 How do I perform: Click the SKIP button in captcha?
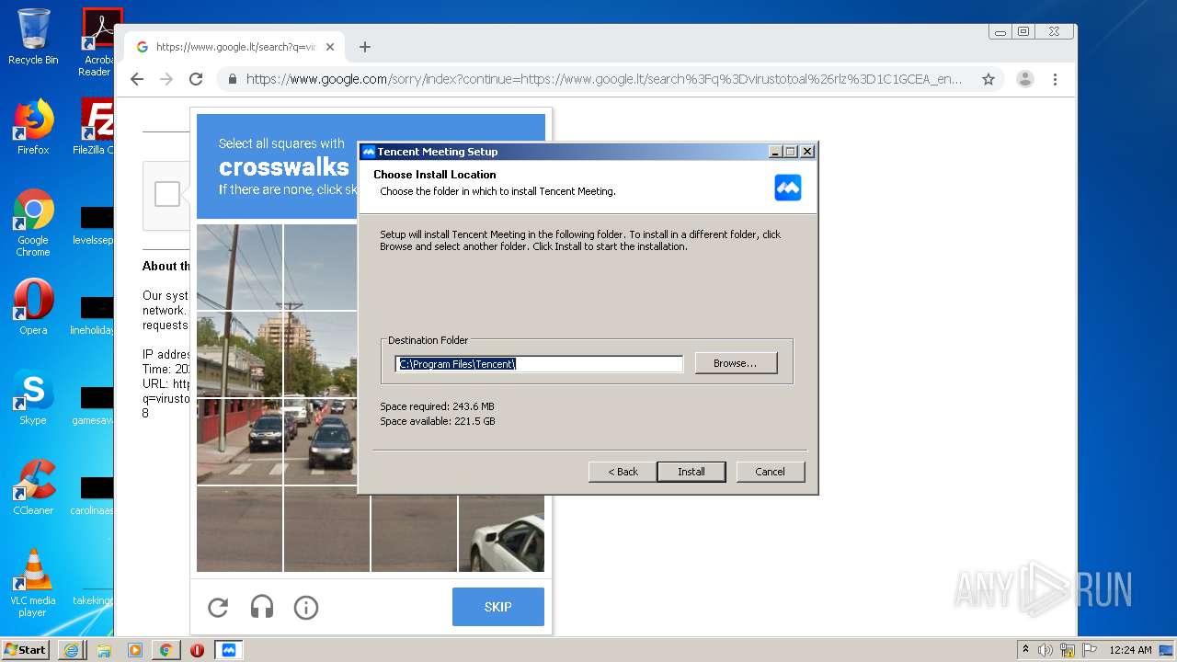[x=498, y=607]
